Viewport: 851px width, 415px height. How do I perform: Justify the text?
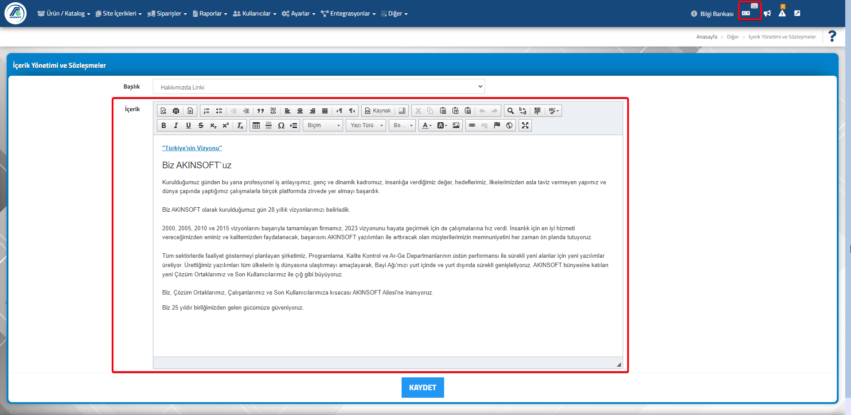click(325, 111)
